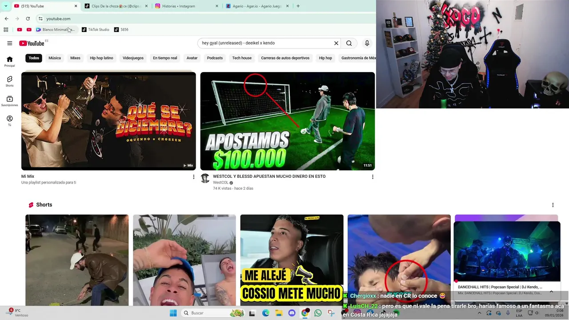Open File Explorer from the taskbar
Screen dimensions: 569x320
[278, 313]
